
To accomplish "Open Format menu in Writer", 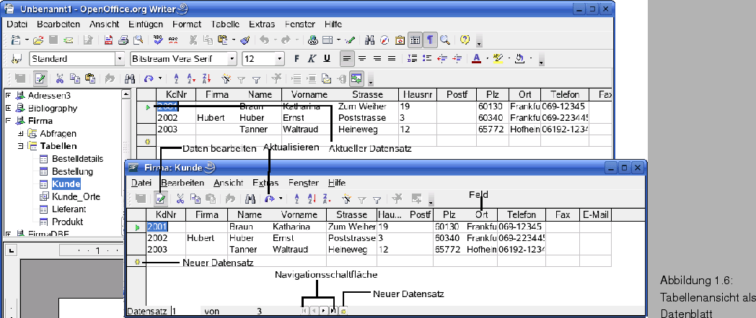I will tap(187, 24).
